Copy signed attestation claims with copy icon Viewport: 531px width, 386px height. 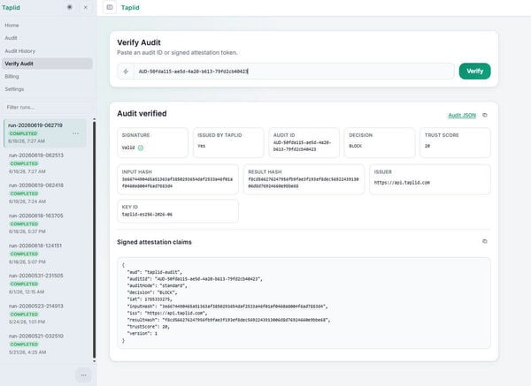point(485,241)
